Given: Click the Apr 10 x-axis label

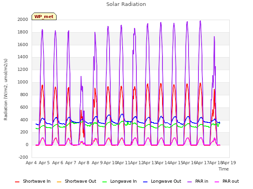Looking at the screenshot, I should click(x=110, y=163).
